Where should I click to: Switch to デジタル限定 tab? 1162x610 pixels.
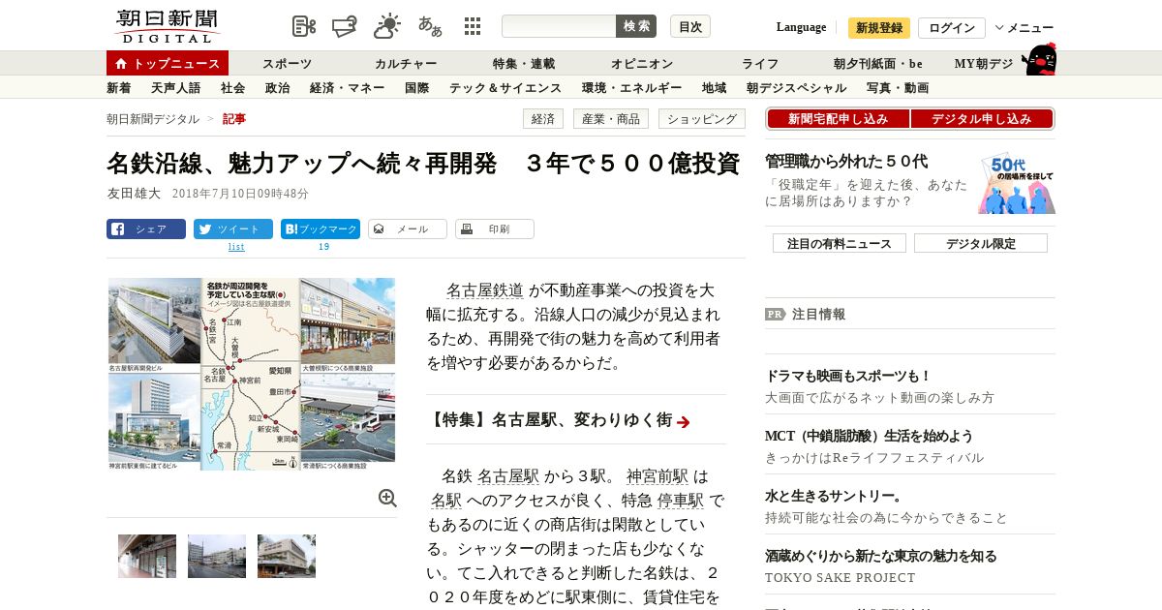tap(981, 244)
